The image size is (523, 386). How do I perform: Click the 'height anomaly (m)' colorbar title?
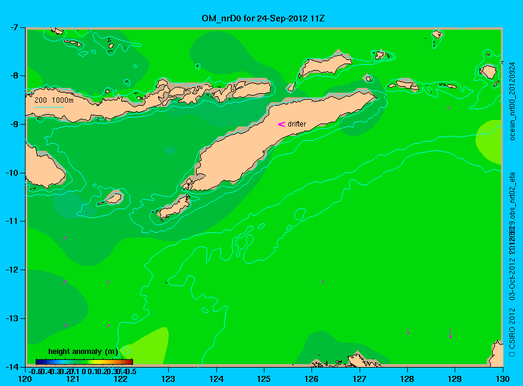(x=83, y=352)
